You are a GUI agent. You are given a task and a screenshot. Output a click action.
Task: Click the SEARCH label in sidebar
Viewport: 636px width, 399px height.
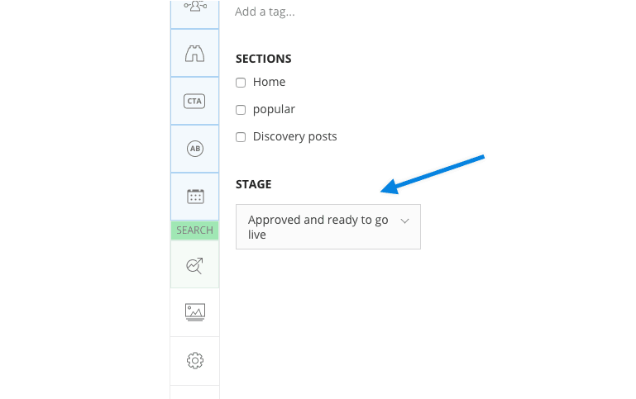(x=195, y=230)
